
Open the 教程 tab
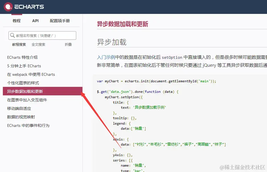(16, 21)
